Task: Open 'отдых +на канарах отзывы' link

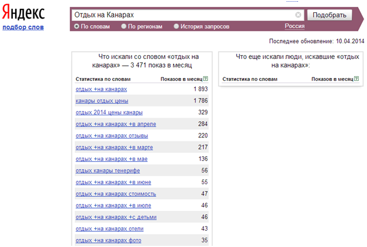Action: pos(112,136)
